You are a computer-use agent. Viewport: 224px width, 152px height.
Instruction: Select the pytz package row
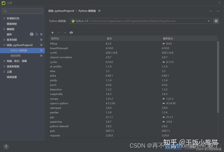click(x=133, y=131)
